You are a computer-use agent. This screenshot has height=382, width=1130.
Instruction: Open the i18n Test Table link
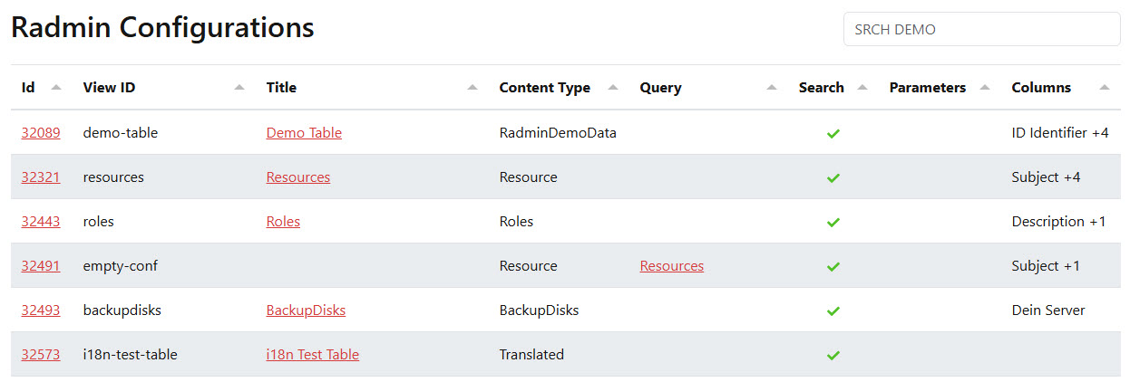pos(313,355)
